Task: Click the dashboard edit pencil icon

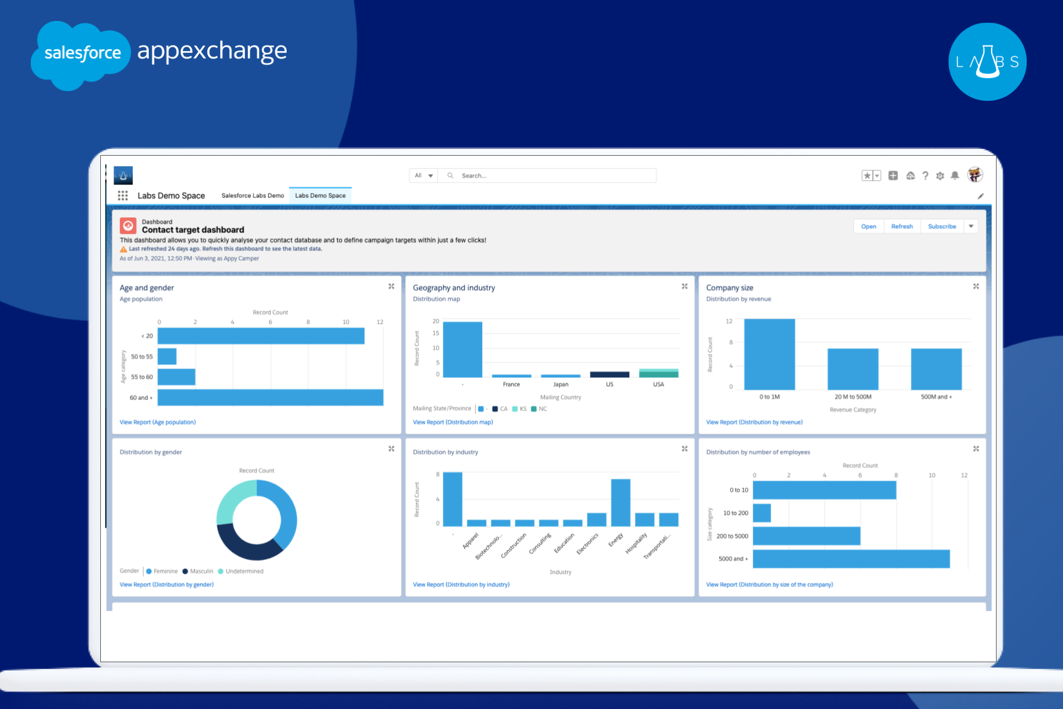Action: pyautogui.click(x=981, y=196)
